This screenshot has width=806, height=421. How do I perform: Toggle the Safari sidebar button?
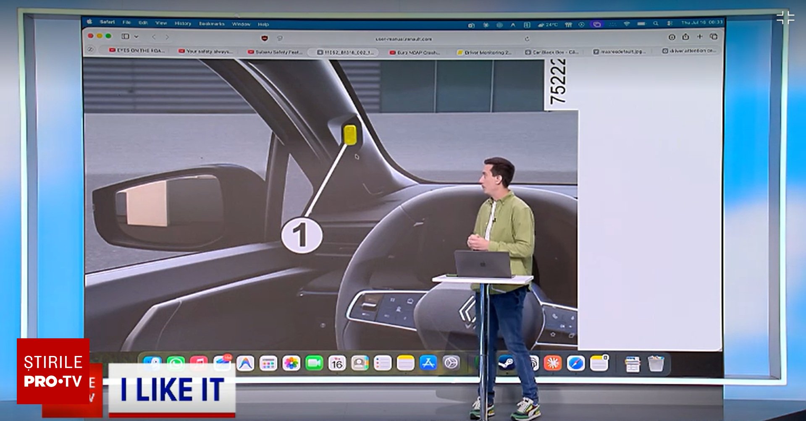pyautogui.click(x=125, y=37)
